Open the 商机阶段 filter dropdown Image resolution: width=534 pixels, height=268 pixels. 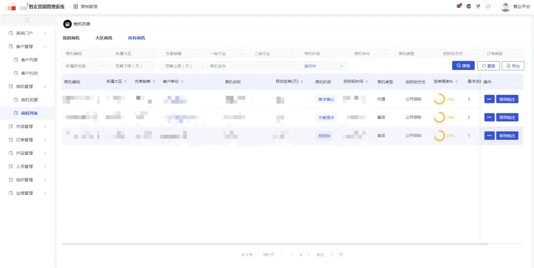(323, 53)
